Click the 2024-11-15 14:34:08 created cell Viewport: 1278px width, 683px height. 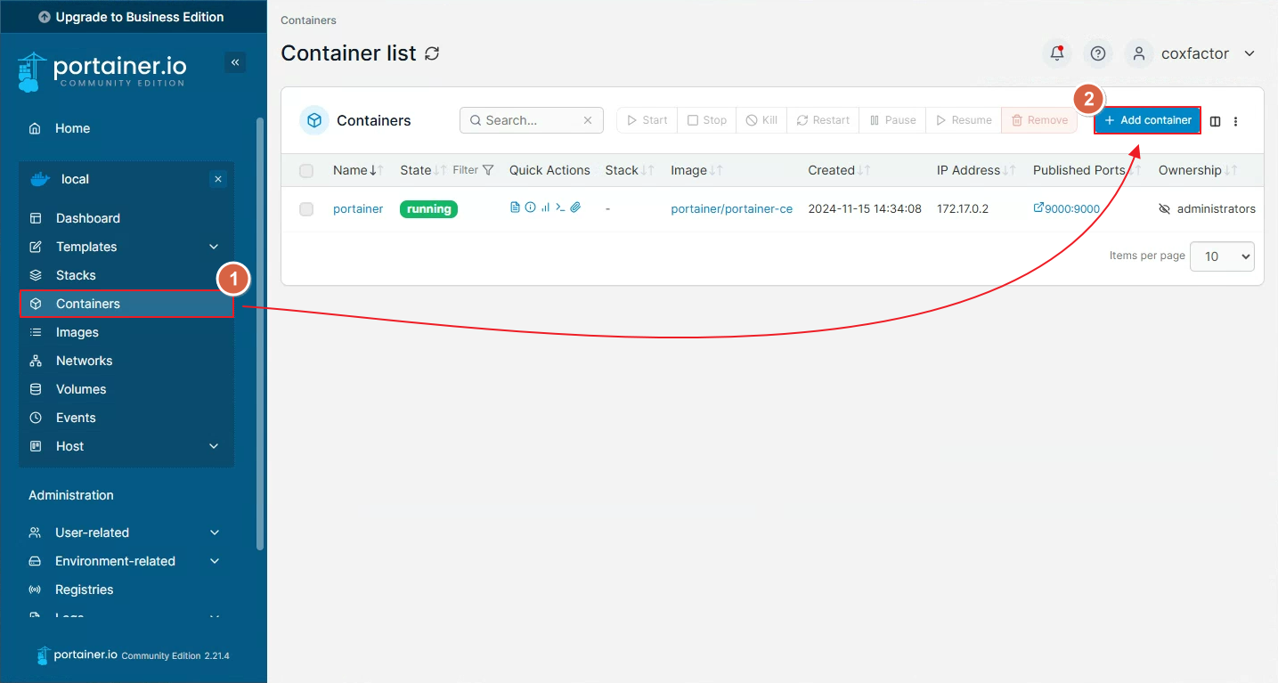(x=865, y=209)
